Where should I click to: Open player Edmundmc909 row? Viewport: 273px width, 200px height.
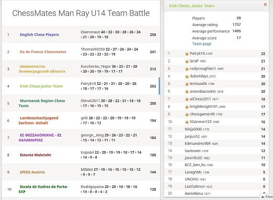coord(217,144)
